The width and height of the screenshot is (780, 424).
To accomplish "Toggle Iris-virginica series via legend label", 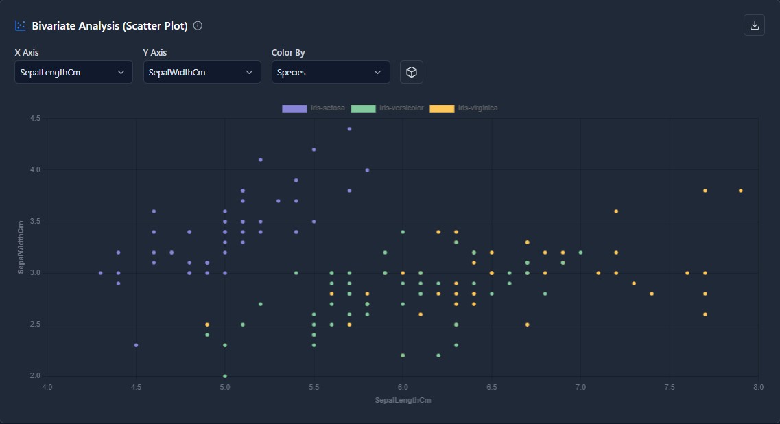I will pyautogui.click(x=477, y=108).
